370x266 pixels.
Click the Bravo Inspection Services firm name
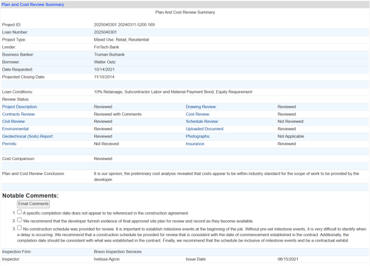click(118, 251)
